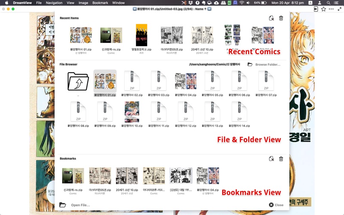Close the file browser overlay with Close
344x215 pixels.
[x=276, y=205]
